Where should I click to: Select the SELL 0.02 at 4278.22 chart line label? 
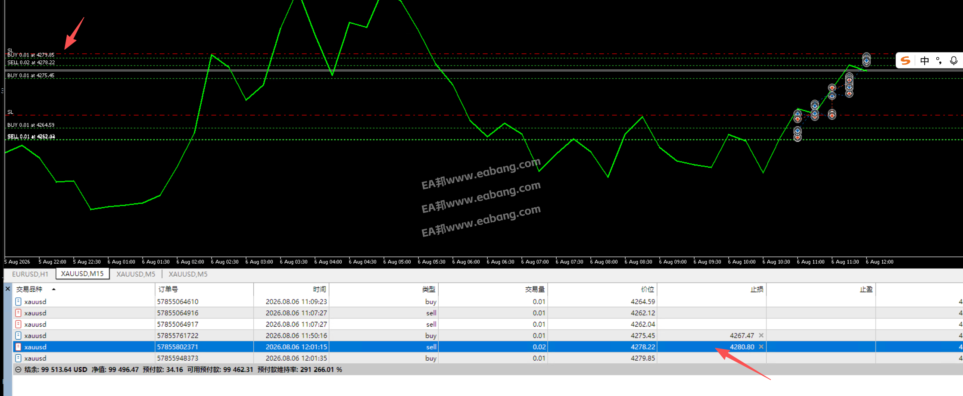pos(31,62)
